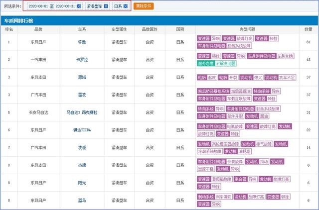319x210 pixels.
Task: Click the 排名 column header
Action: (x=9, y=29)
